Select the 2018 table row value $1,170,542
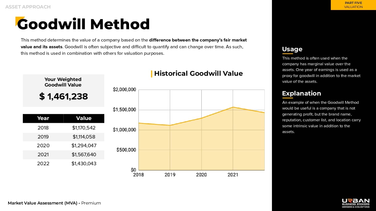 pyautogui.click(x=84, y=128)
